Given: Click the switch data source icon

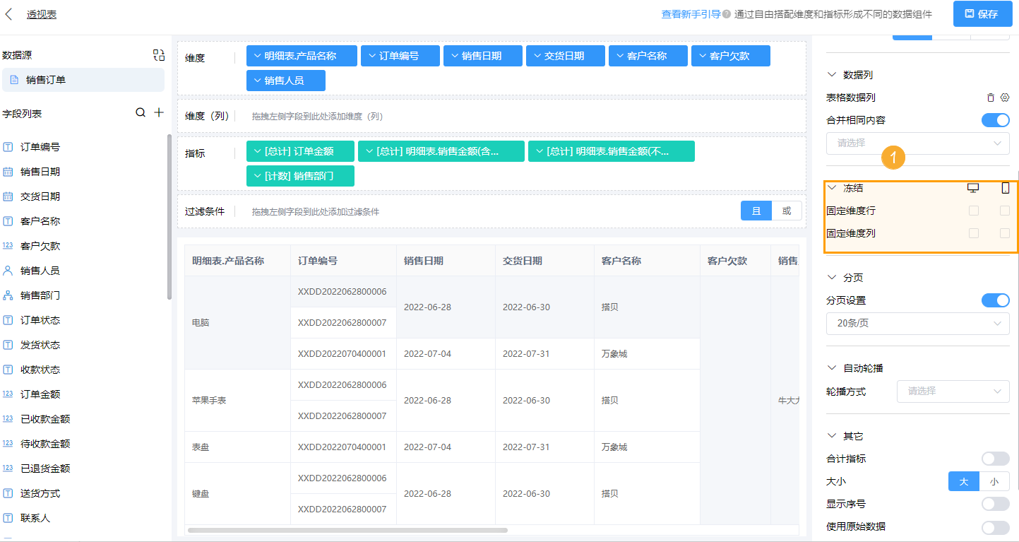Looking at the screenshot, I should (159, 55).
